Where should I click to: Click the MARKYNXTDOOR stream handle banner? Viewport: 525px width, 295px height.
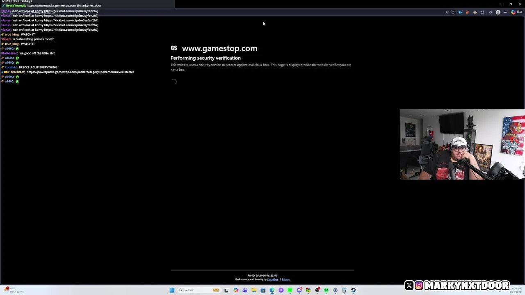457,285
